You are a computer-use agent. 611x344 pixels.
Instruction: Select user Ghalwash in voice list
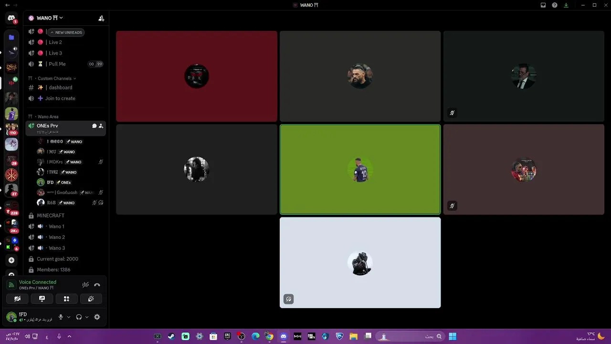click(x=71, y=193)
